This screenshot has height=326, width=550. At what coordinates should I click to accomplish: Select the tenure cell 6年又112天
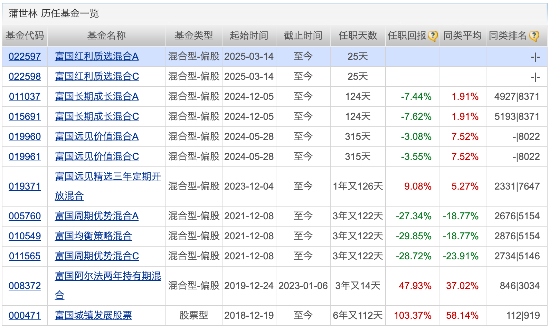coord(358,316)
